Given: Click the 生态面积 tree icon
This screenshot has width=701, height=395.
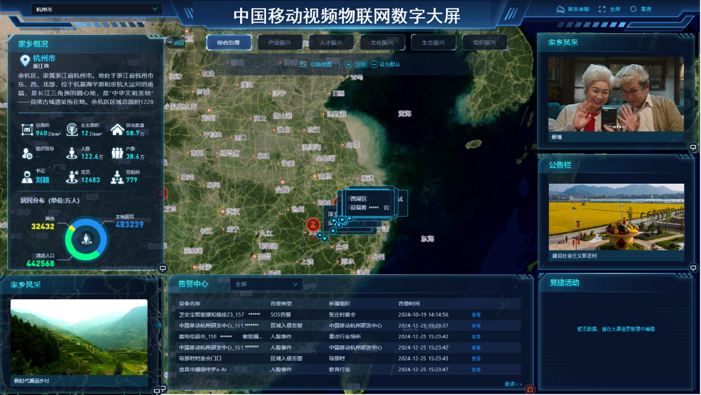Looking at the screenshot, I should click(72, 130).
